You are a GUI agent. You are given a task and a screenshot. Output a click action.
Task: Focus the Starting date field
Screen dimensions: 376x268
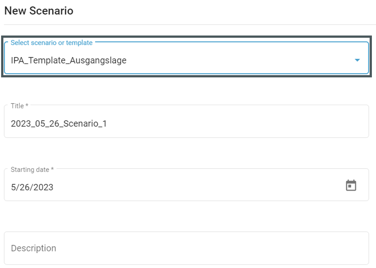click(x=186, y=185)
